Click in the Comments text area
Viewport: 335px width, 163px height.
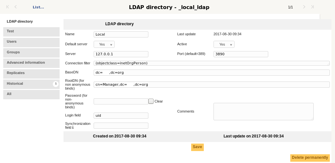tap(263, 112)
